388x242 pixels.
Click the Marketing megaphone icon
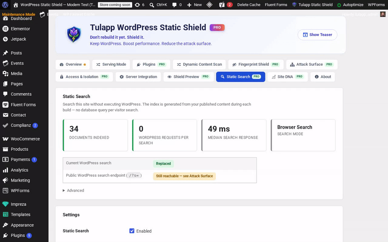click(5, 180)
